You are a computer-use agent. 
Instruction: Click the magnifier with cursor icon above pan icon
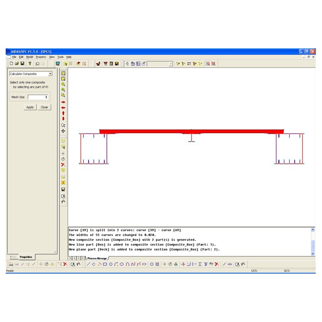63,125
